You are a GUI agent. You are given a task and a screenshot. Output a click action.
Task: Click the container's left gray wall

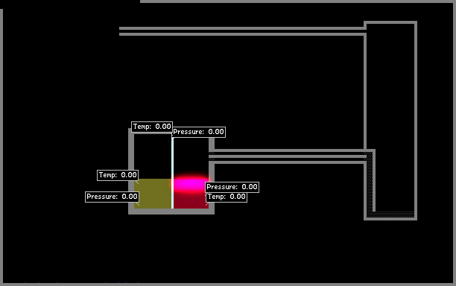point(131,171)
